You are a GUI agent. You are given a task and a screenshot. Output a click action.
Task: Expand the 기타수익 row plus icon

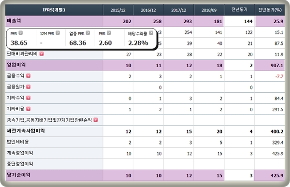[x=29, y=98]
